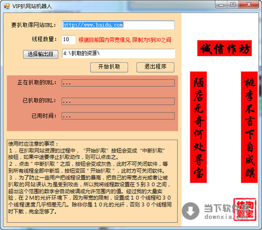
Task: Click the 桃李不言下自成蹊 vertical banner
Action: (x=249, y=127)
